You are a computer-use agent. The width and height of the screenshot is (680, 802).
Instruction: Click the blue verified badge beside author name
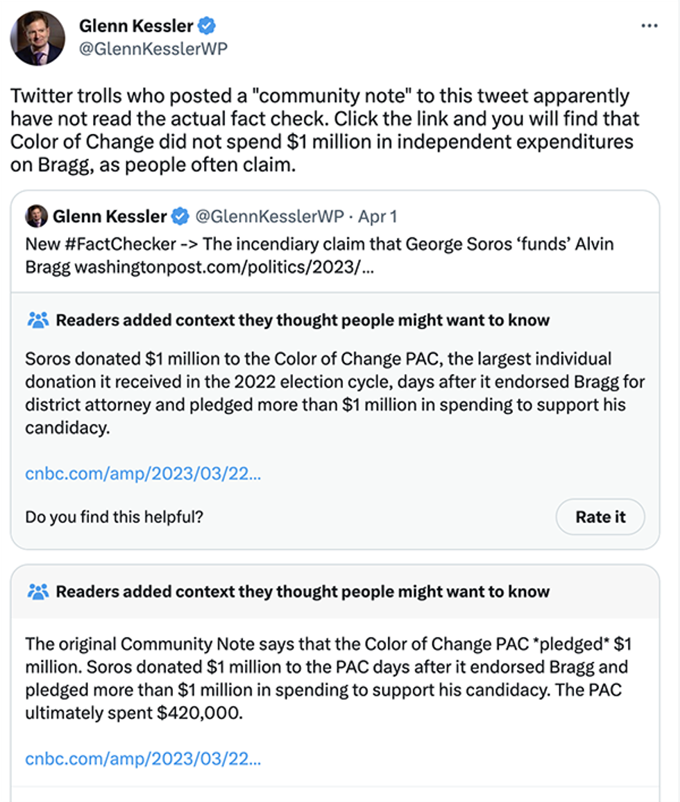pyautogui.click(x=207, y=26)
